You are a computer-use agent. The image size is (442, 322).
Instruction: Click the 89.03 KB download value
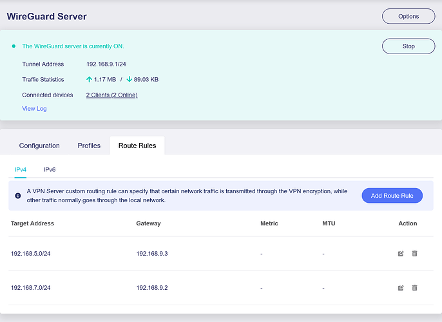point(146,79)
